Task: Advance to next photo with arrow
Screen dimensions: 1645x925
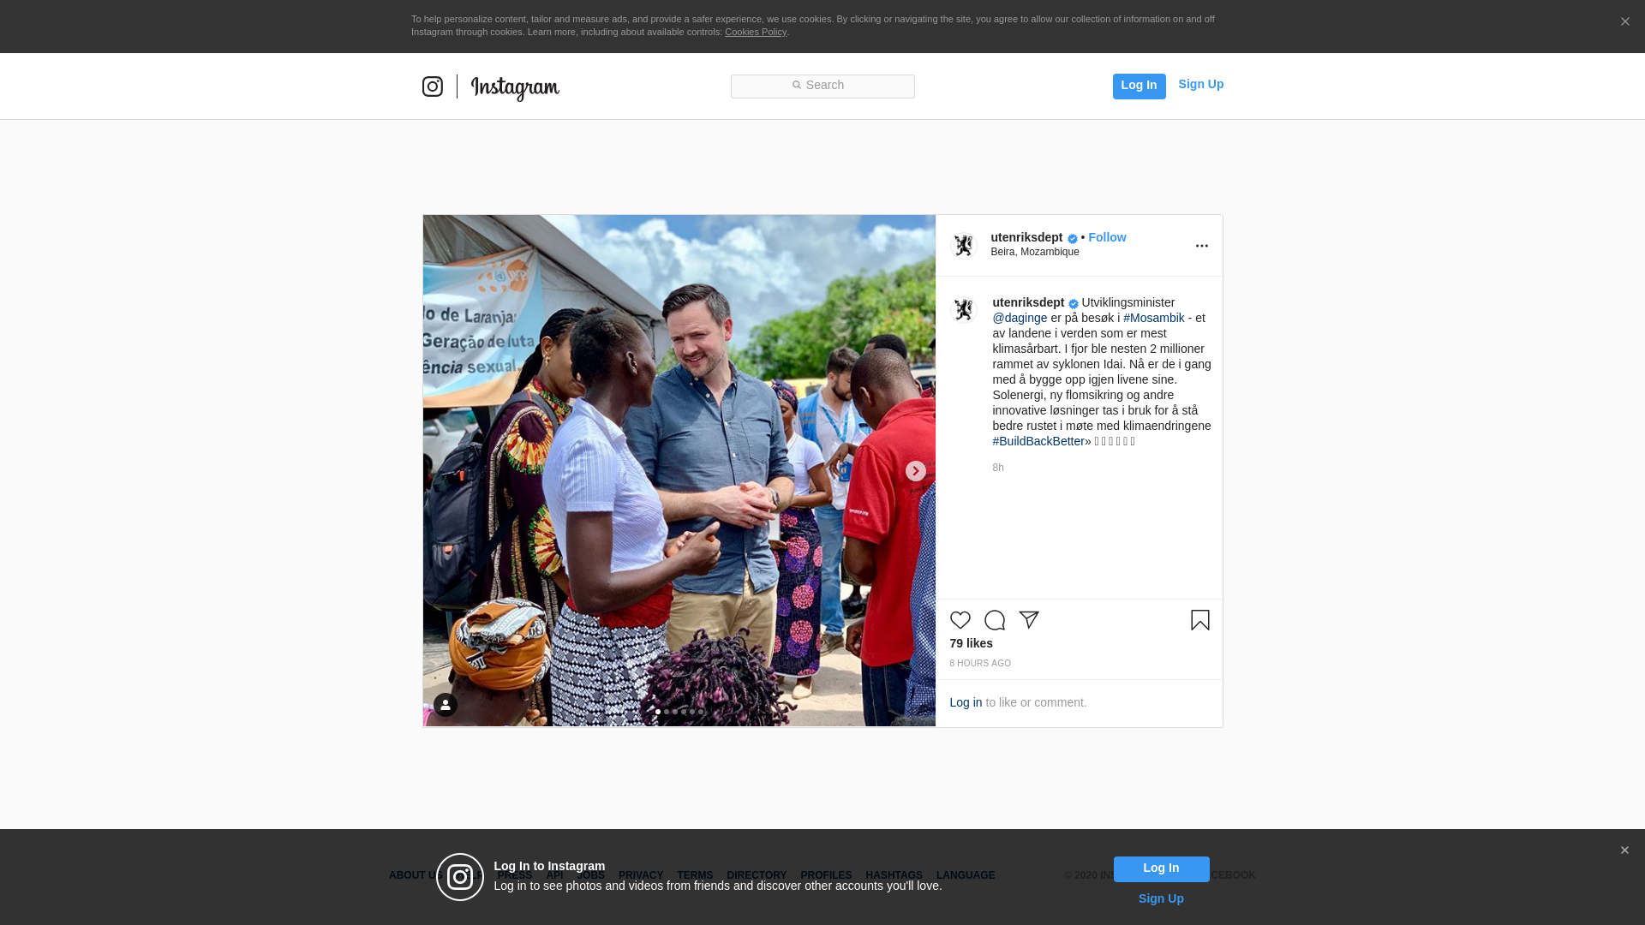Action: point(916,471)
